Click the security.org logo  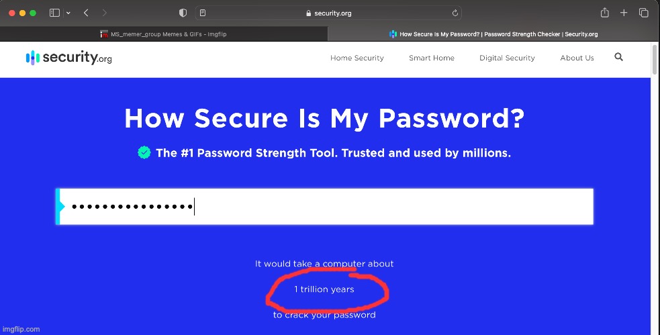pyautogui.click(x=68, y=58)
